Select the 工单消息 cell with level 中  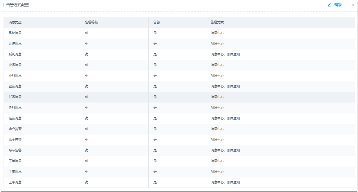click(x=15, y=172)
